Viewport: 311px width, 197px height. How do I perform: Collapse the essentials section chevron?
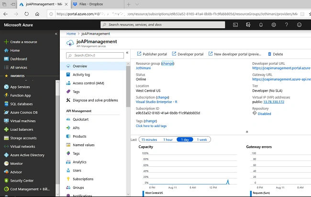[x=247, y=132]
